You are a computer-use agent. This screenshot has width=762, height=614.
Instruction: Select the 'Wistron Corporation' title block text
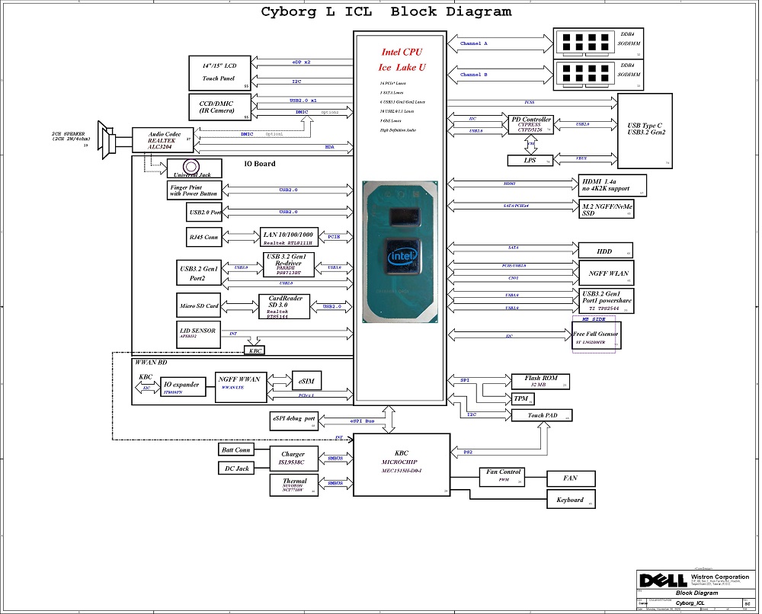tap(720, 577)
